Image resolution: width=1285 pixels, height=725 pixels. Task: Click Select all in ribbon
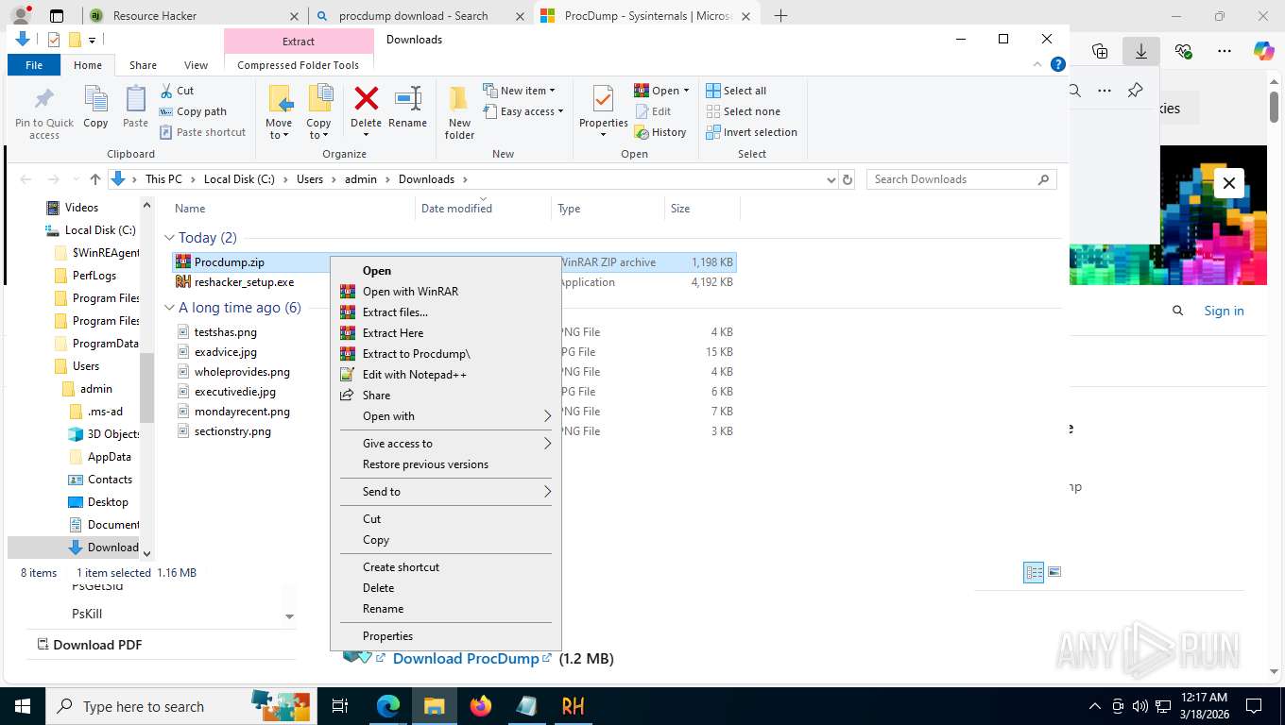(736, 91)
